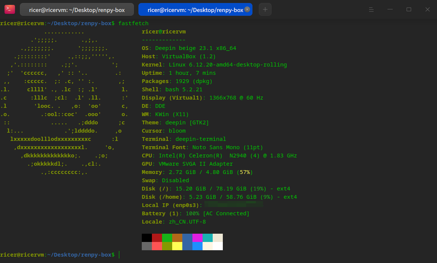Select the teal cyan color block
Screen dimensions: 437x263
click(x=208, y=238)
